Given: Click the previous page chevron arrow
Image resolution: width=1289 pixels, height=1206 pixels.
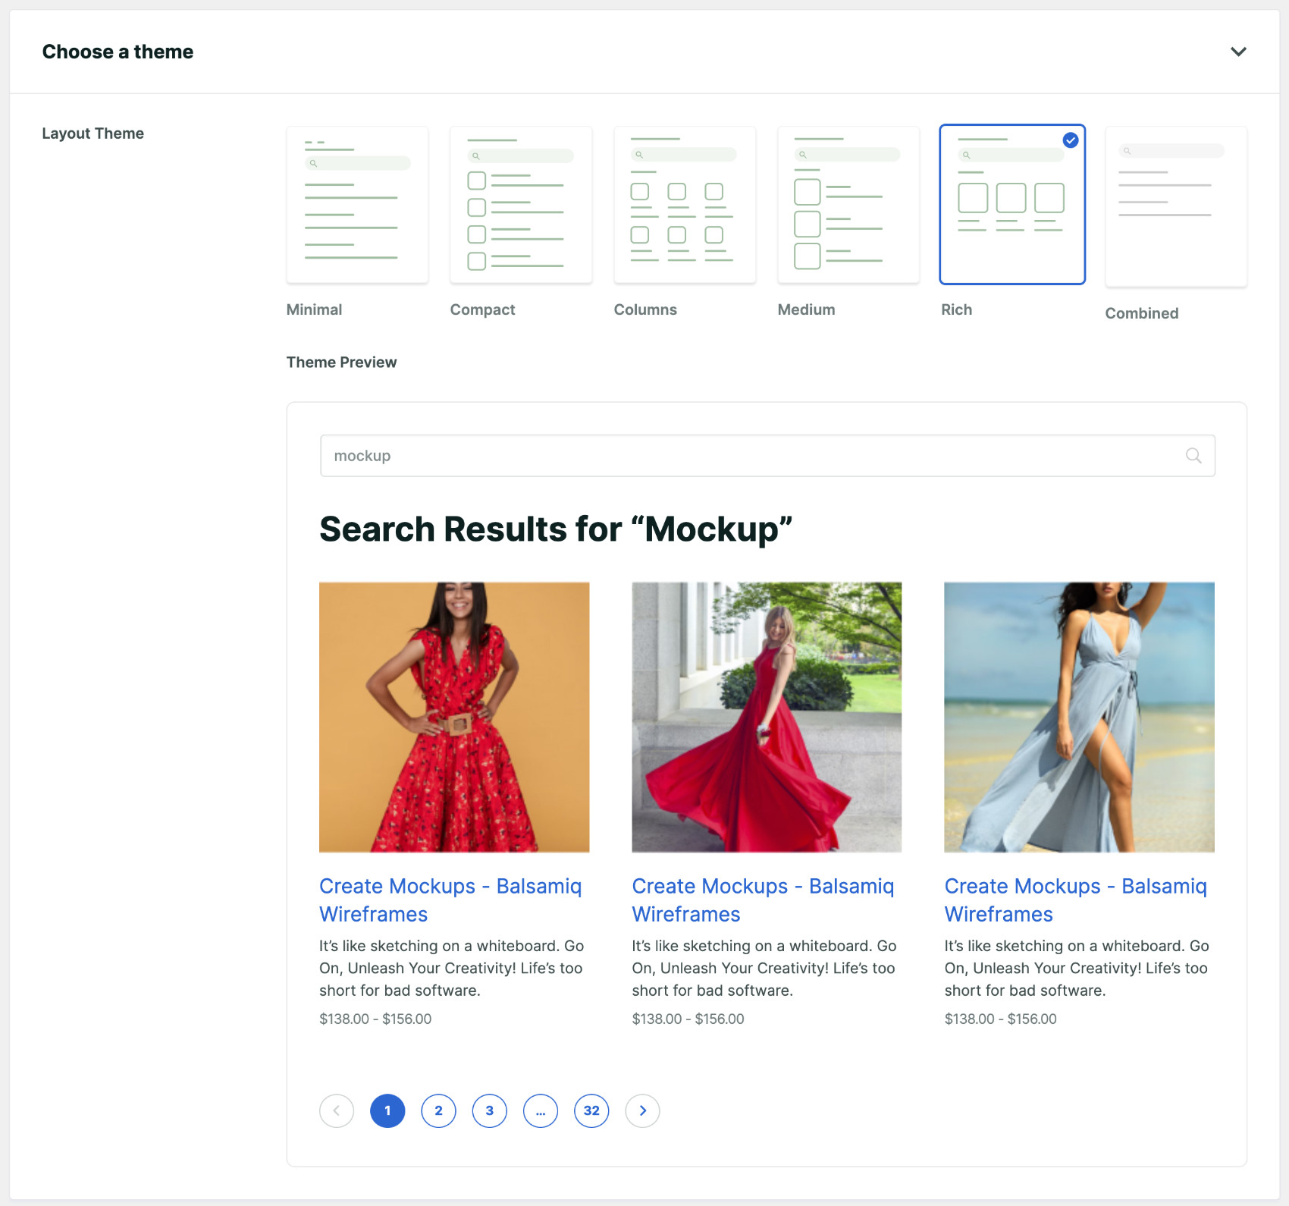Looking at the screenshot, I should tap(337, 1110).
